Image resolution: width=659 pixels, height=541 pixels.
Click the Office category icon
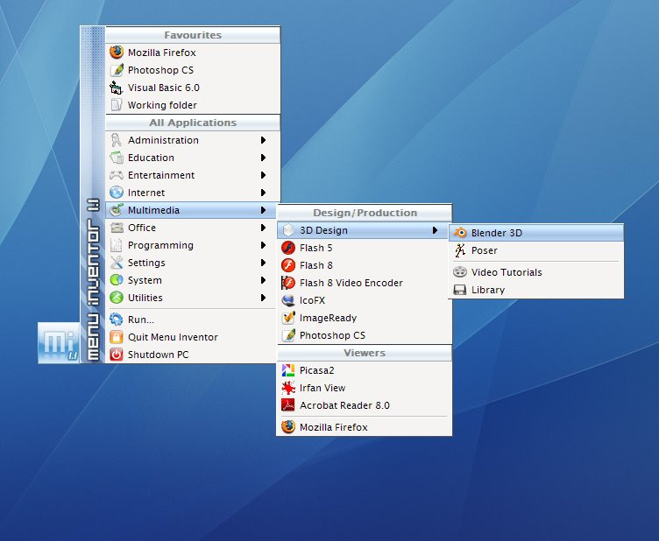click(x=117, y=228)
